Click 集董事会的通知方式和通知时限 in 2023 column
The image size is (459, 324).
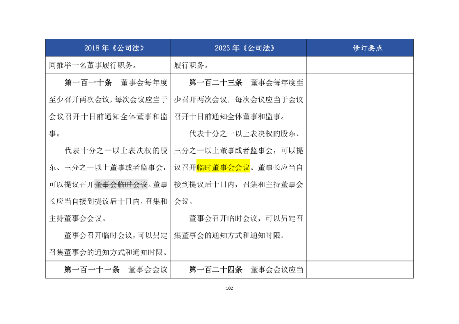[229, 235]
